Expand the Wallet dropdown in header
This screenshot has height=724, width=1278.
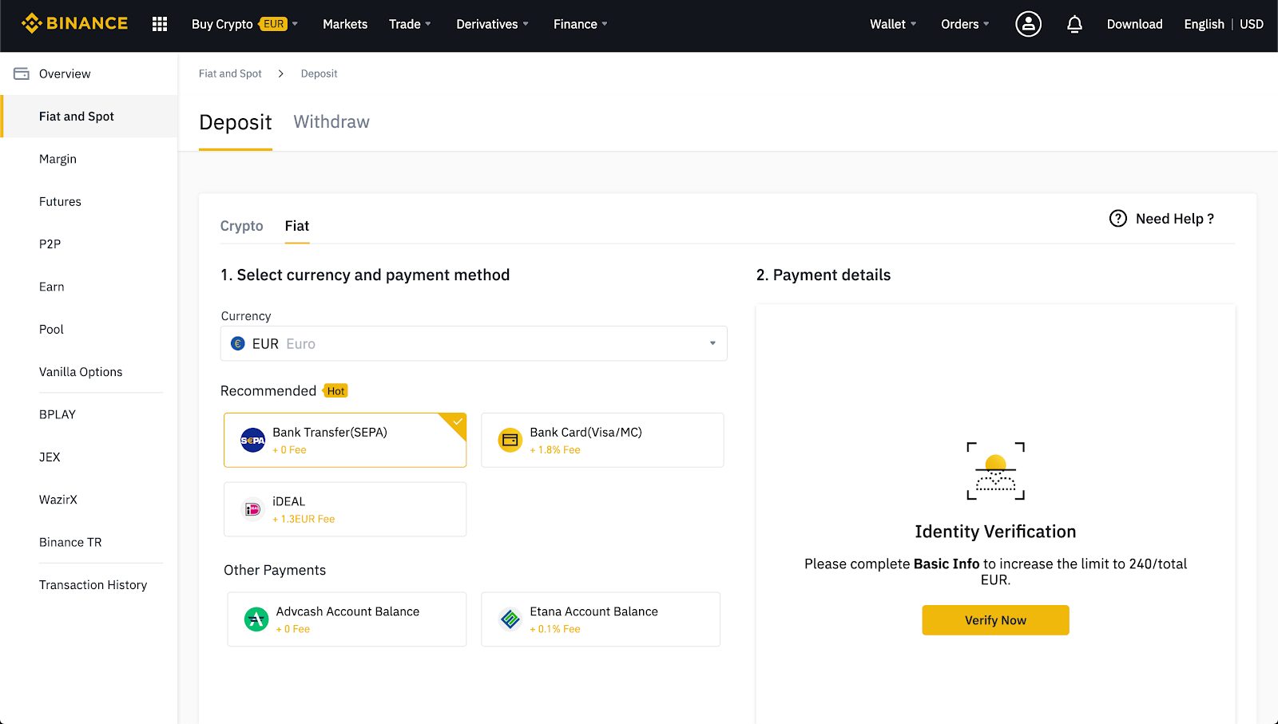click(892, 24)
